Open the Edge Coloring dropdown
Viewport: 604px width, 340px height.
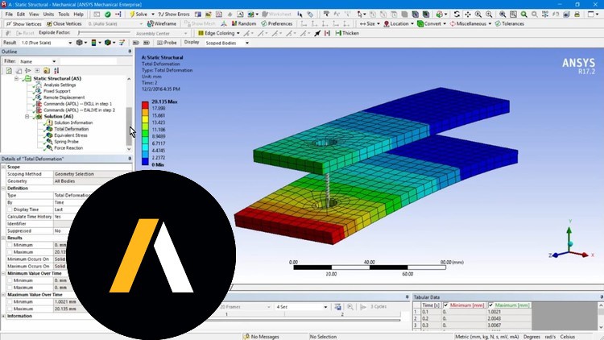(x=218, y=33)
